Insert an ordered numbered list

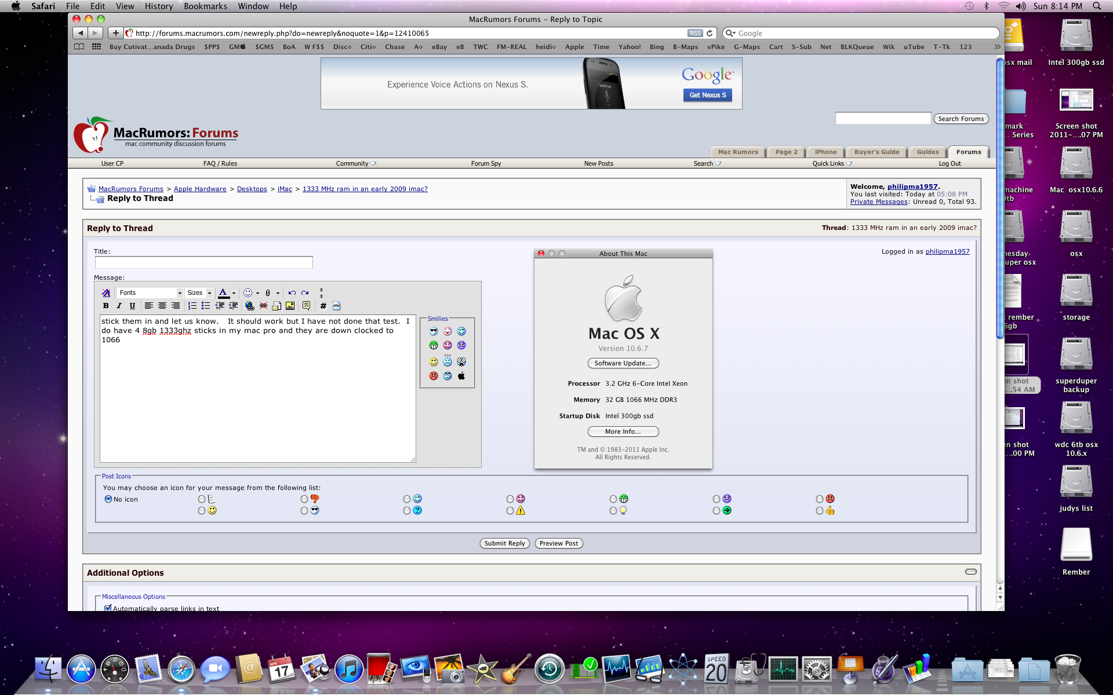(x=192, y=306)
